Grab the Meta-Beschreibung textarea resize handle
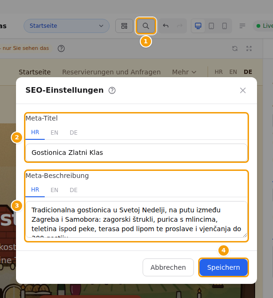Screen dimensions: 273x298 pyautogui.click(x=245, y=235)
